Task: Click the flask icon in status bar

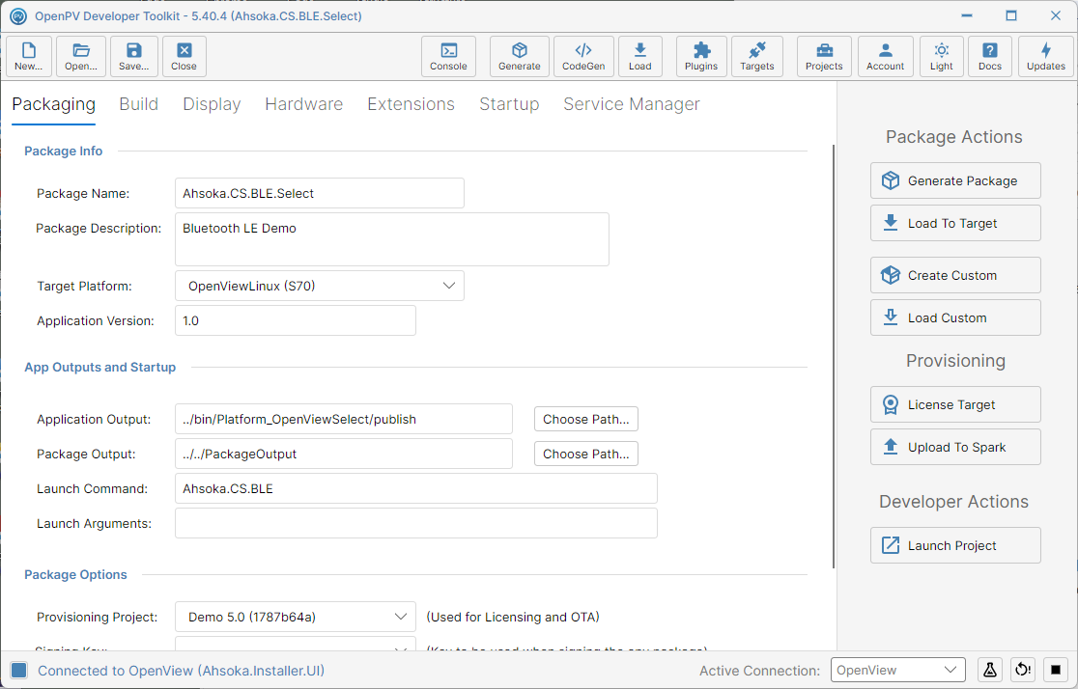Action: (990, 670)
